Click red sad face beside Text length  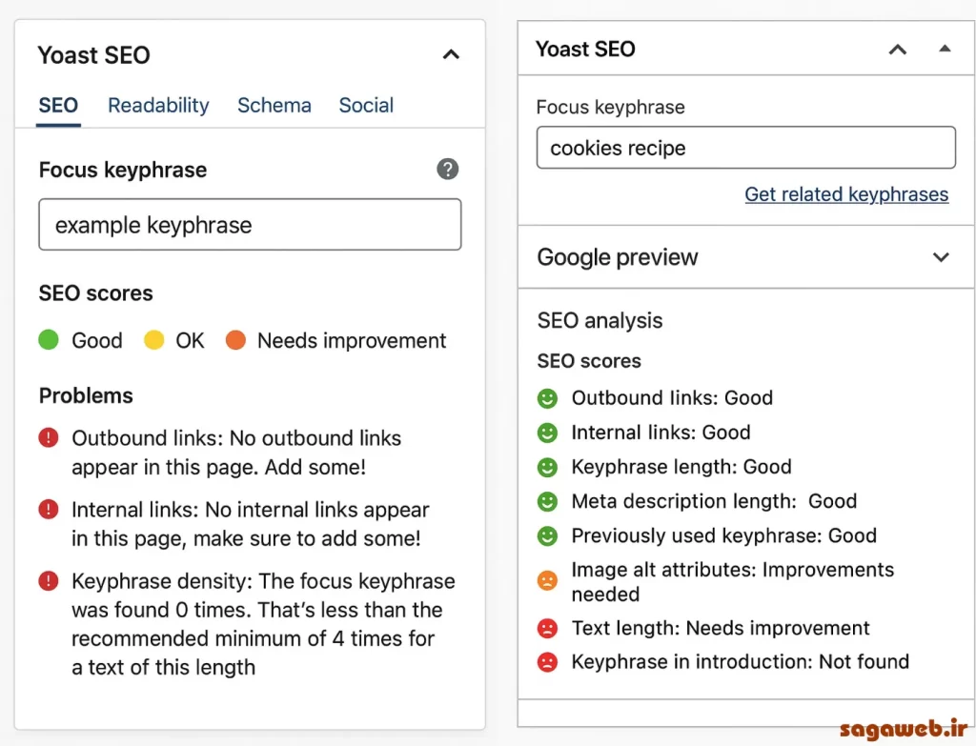(x=547, y=629)
